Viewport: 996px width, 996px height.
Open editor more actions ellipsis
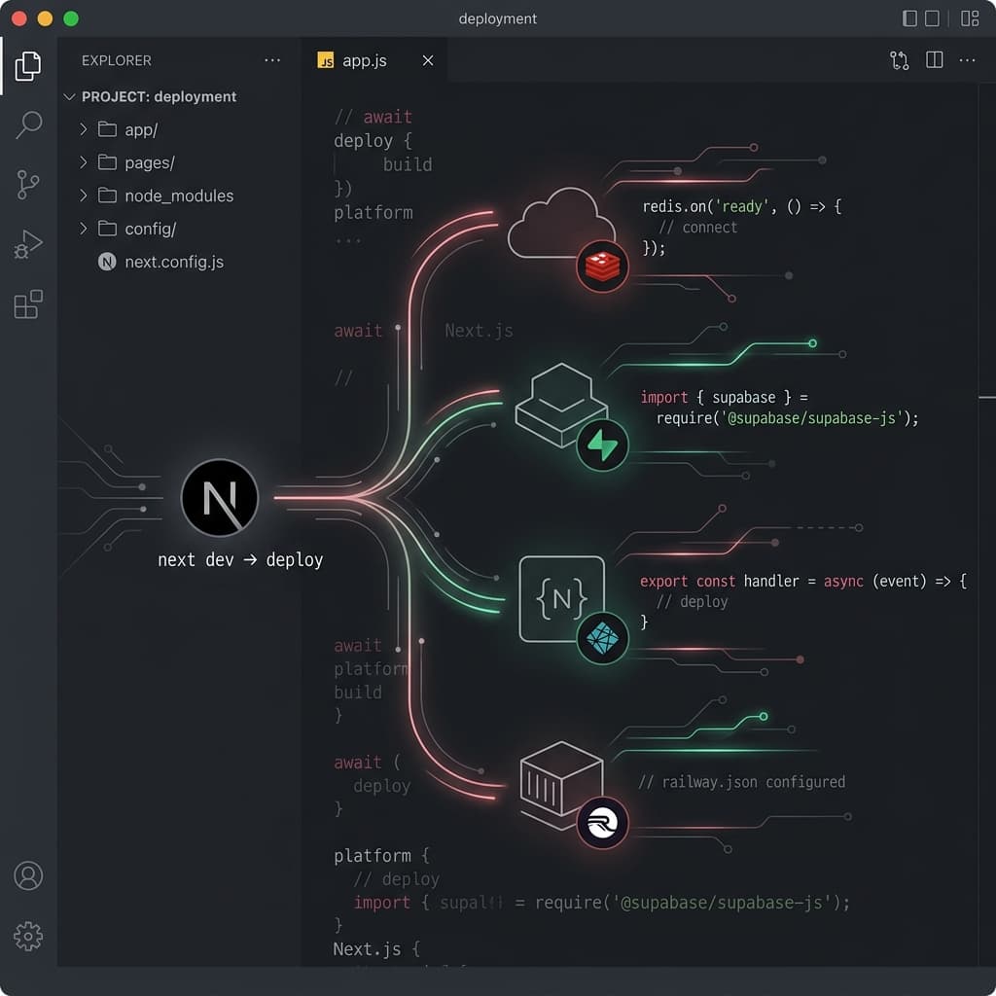tap(968, 60)
